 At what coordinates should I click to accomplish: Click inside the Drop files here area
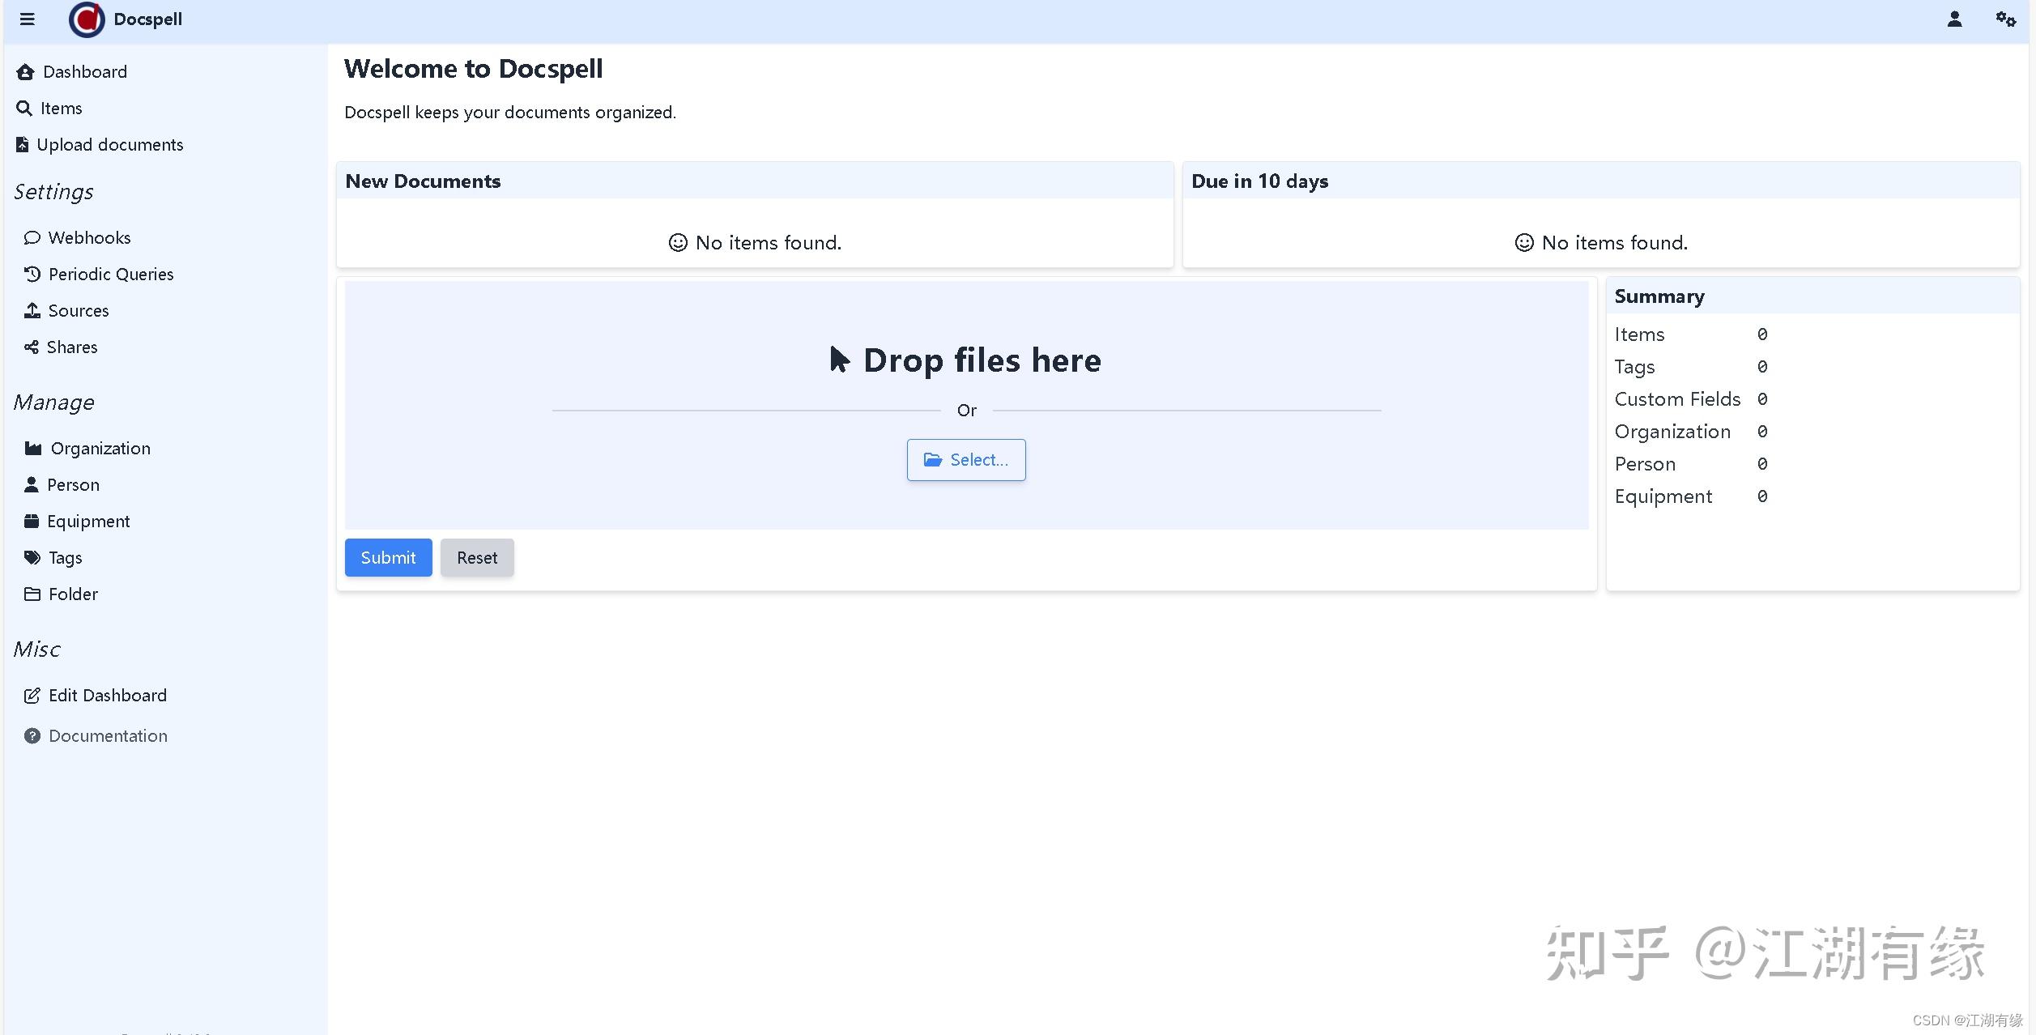pos(965,360)
